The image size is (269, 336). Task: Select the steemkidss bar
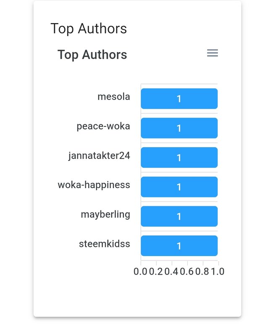click(179, 246)
